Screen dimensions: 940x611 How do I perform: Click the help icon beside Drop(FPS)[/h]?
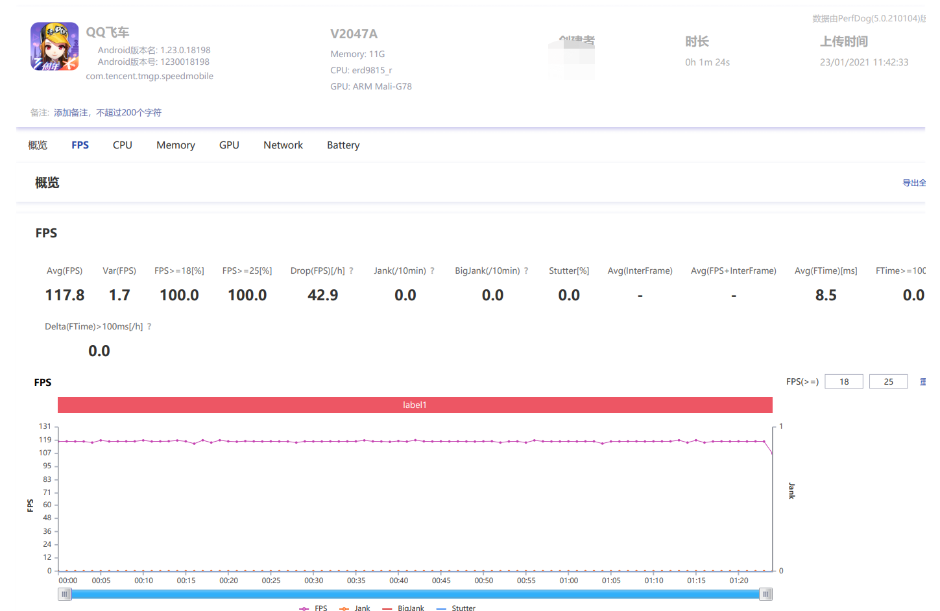[x=352, y=271]
